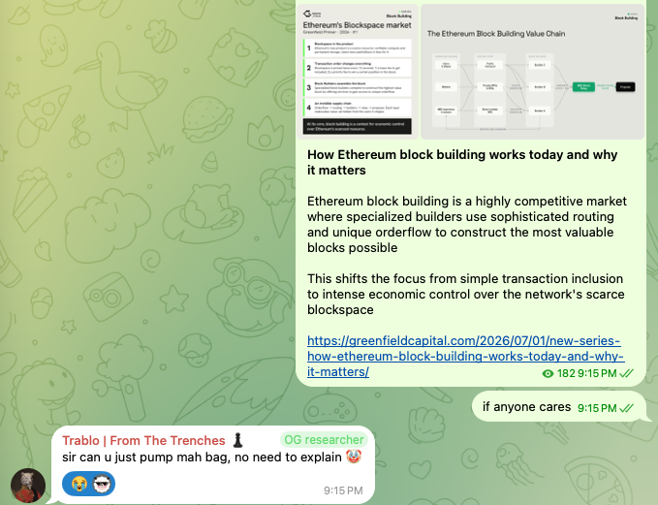This screenshot has height=505, width=658.
Task: Click Trablo's profile avatar
Action: pyautogui.click(x=28, y=486)
